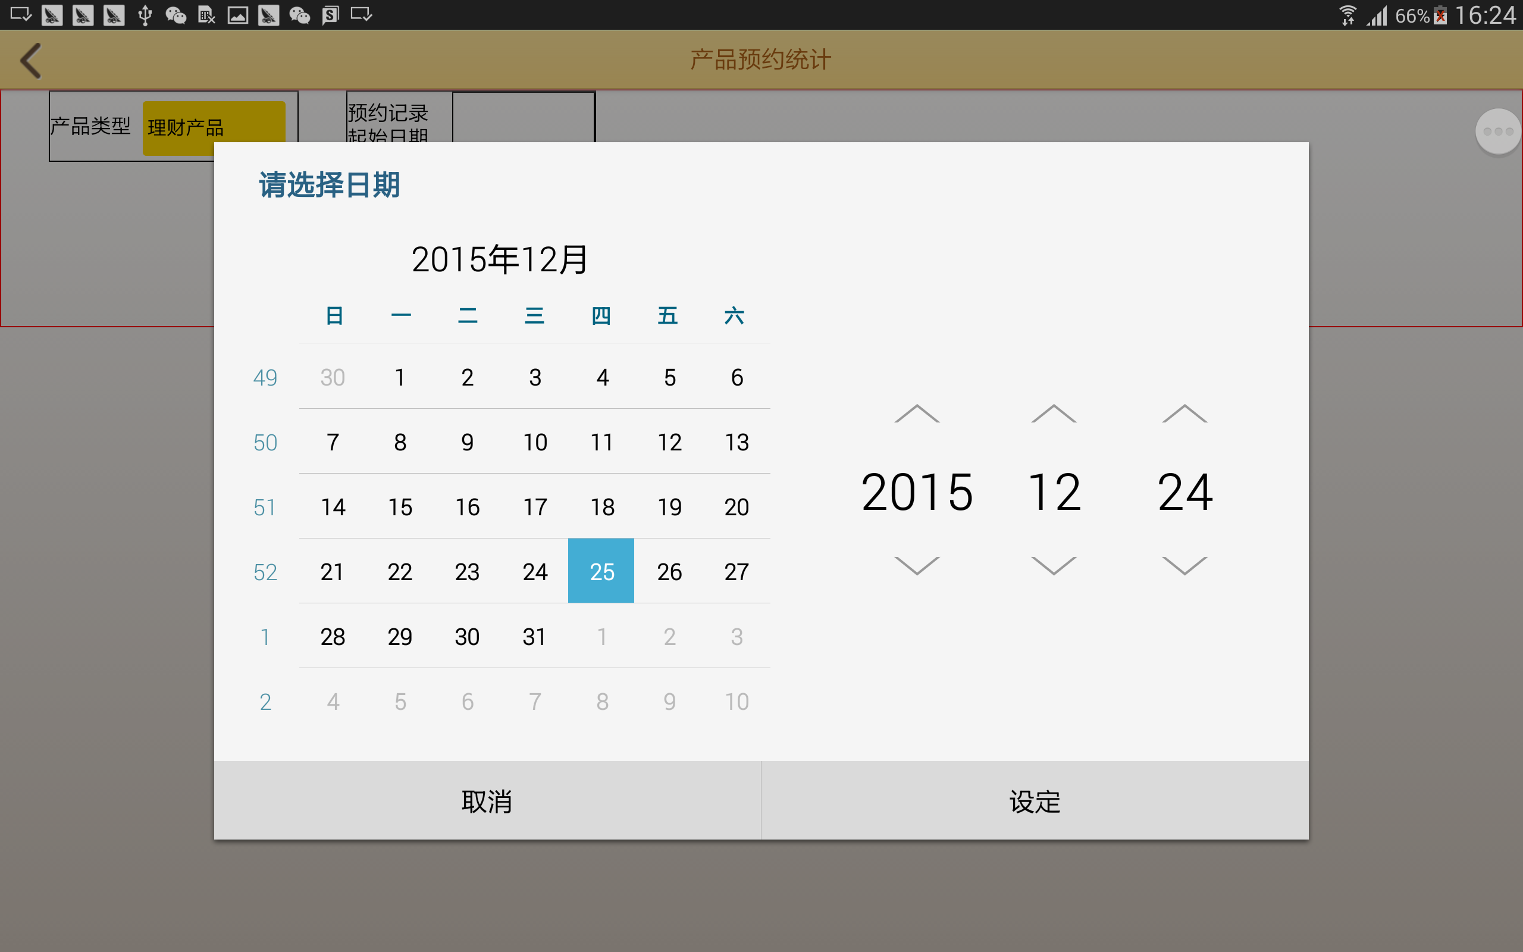Tap week number 52
The width and height of the screenshot is (1523, 952).
tap(265, 572)
